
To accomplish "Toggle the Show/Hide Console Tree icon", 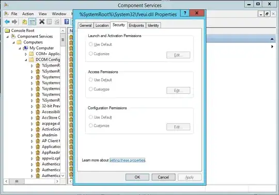I will pos(32,22).
